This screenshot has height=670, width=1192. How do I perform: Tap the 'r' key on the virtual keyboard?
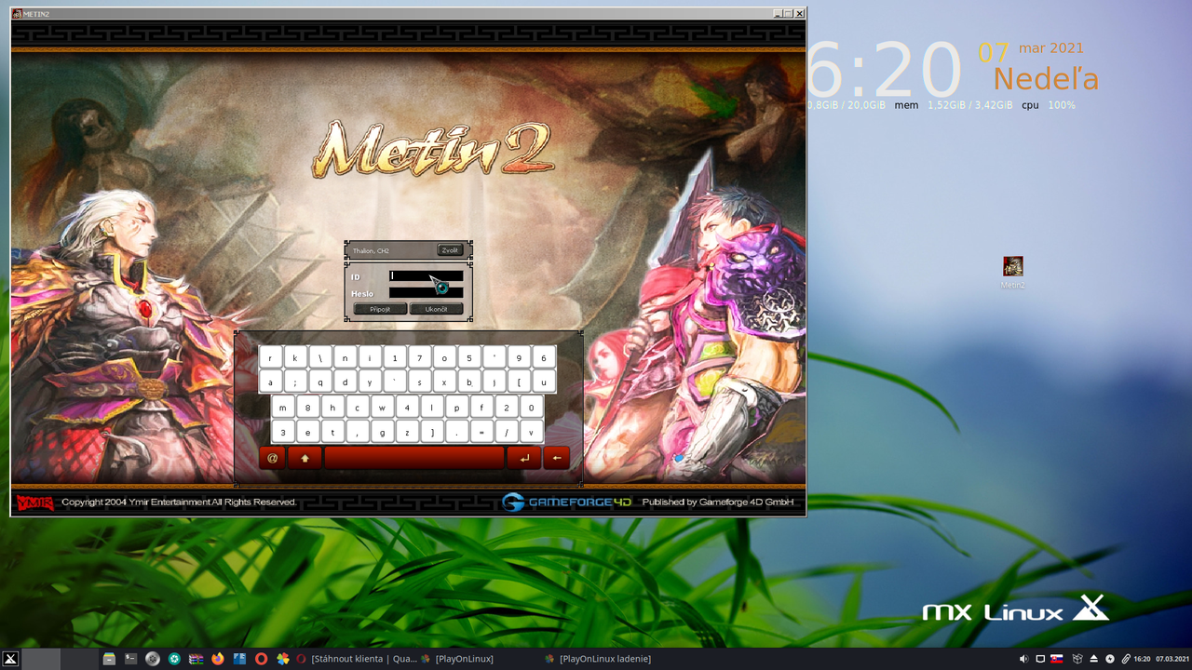tap(270, 357)
